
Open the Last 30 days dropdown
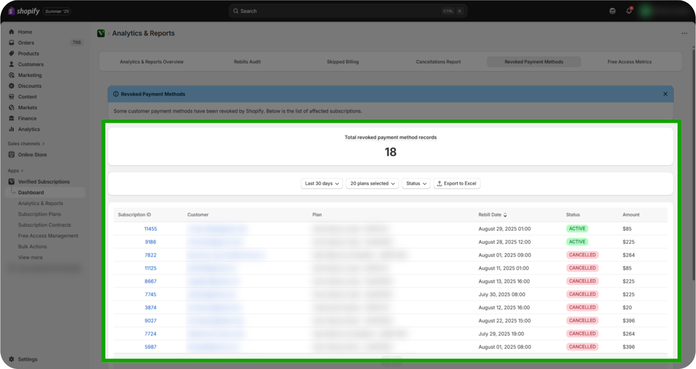[322, 183]
